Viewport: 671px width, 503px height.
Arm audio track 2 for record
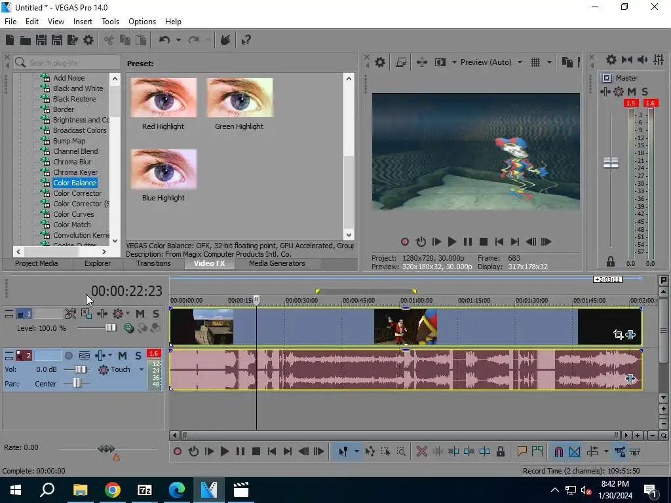[x=68, y=356]
